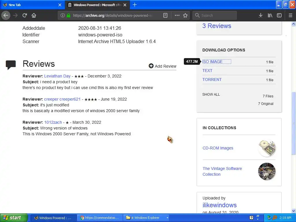Click the 7 Files count text
The height and width of the screenshot is (222, 296).
pos(268,96)
